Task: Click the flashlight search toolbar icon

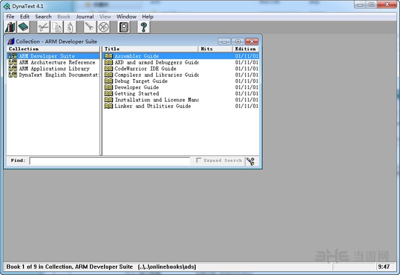Action: point(89,27)
